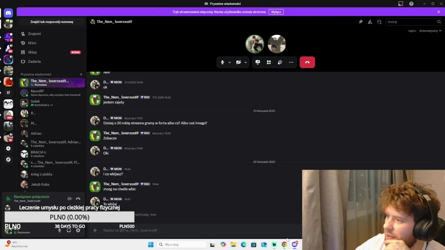445x250 pixels.
Task: Click 'Znajdź lub rozpocznij rozmowę' search box
Action: tap(52, 22)
